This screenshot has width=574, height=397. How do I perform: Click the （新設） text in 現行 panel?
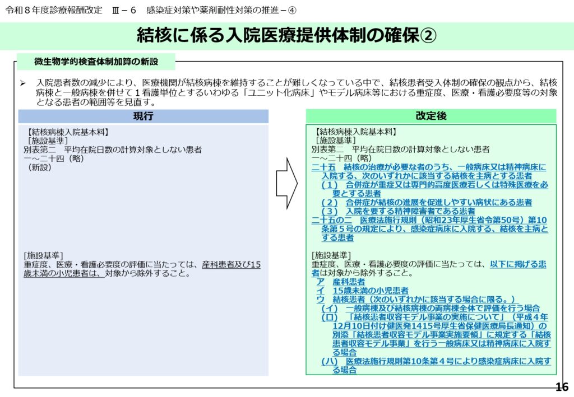39,167
